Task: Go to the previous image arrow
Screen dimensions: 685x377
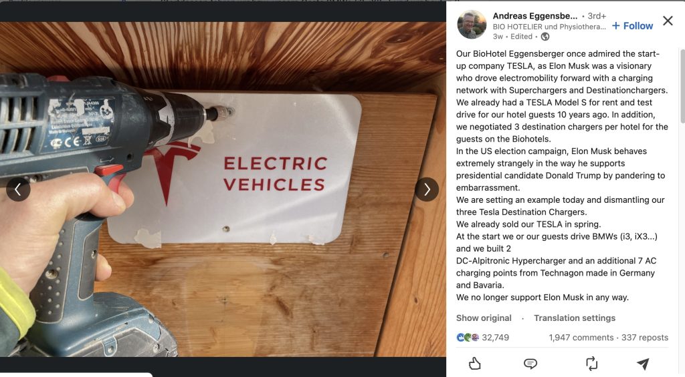Action: point(18,190)
